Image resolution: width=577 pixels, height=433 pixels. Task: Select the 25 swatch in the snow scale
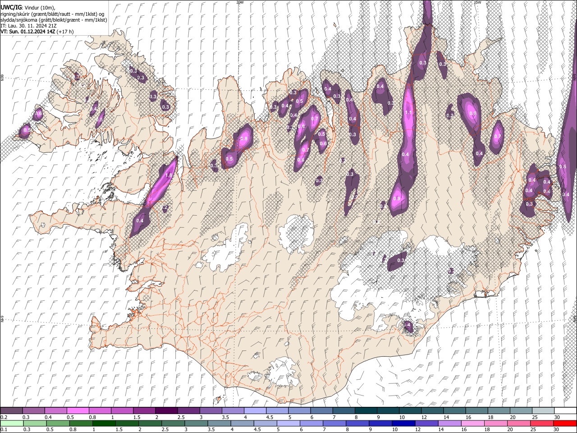pos(543,410)
